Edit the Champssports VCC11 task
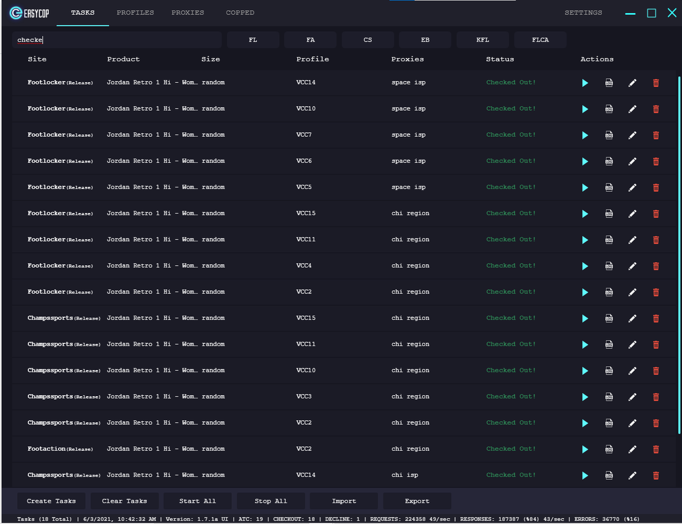This screenshot has height=524, width=682. (x=632, y=345)
